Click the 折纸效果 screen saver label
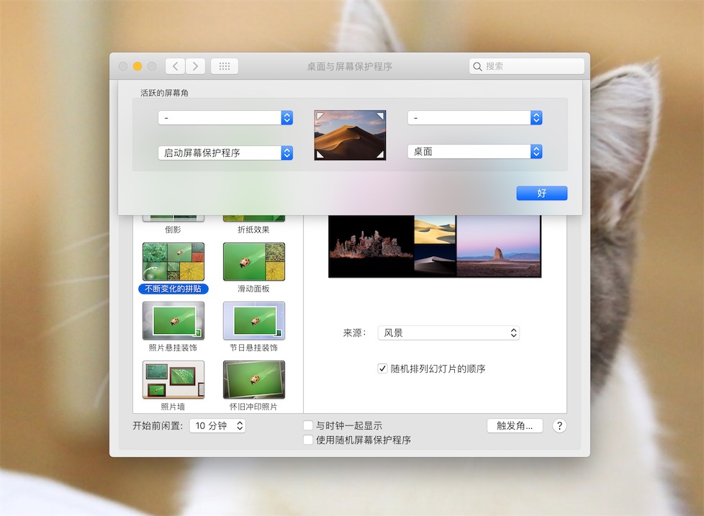 click(253, 230)
